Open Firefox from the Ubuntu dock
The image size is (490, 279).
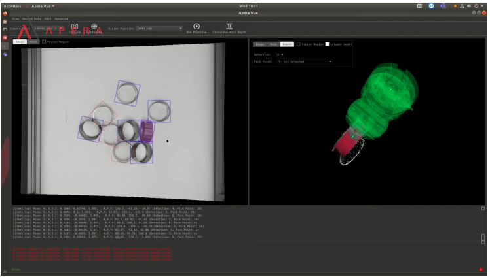(5, 13)
